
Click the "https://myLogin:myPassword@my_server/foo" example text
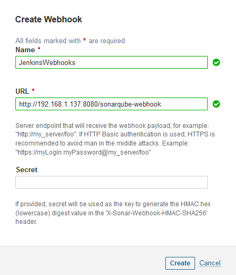point(83,152)
